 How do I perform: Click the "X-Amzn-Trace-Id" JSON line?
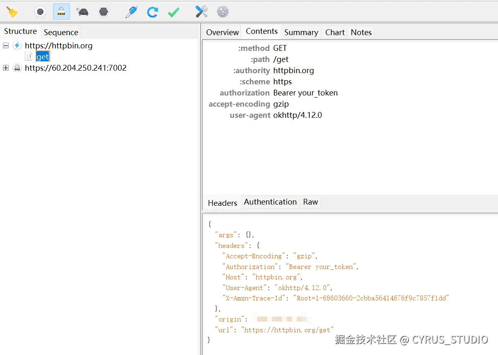click(x=336, y=298)
